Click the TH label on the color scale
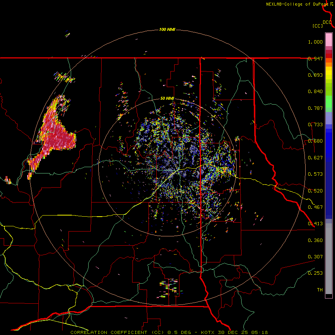The height and width of the screenshot is (335, 335). pos(320,290)
